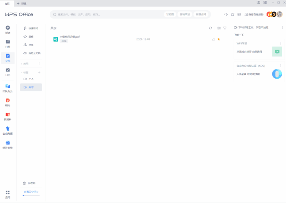The width and height of the screenshot is (286, 203).
Task: Open the 六级单词词根.pdf file
Action: click(70, 37)
